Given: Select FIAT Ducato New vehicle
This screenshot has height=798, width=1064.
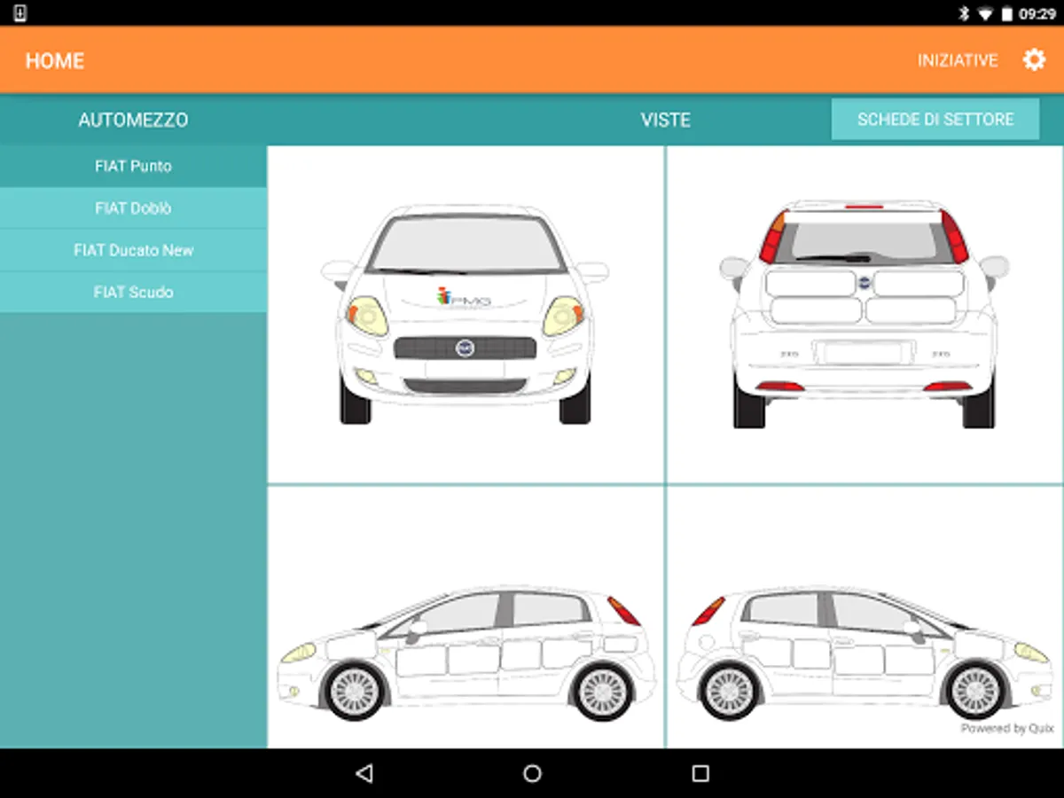Looking at the screenshot, I should [133, 250].
